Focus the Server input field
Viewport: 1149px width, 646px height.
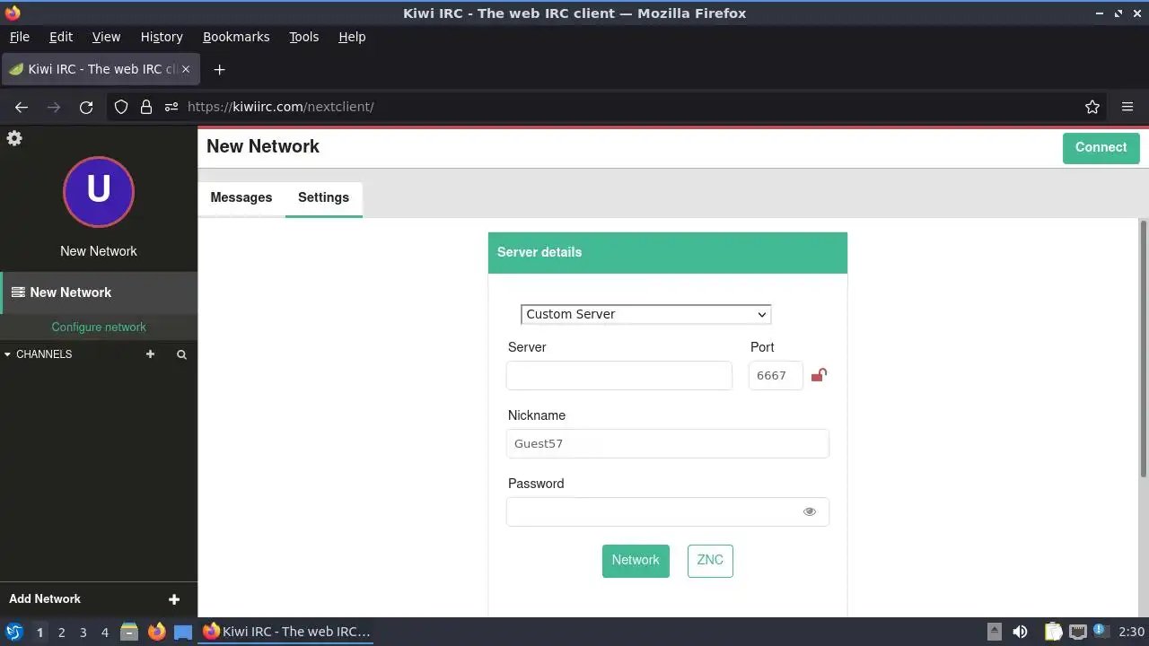[619, 375]
